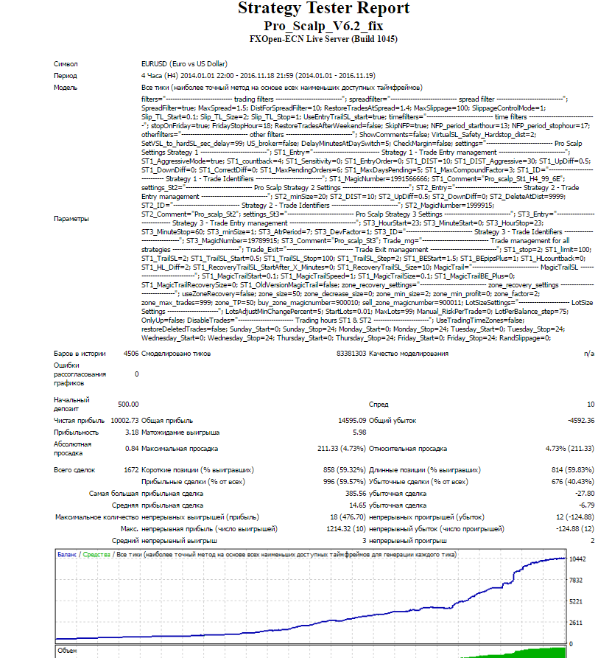Image resolution: width=598 pixels, height=658 pixels.
Task: Click the 'Начальный депозит' label
Action: click(71, 405)
